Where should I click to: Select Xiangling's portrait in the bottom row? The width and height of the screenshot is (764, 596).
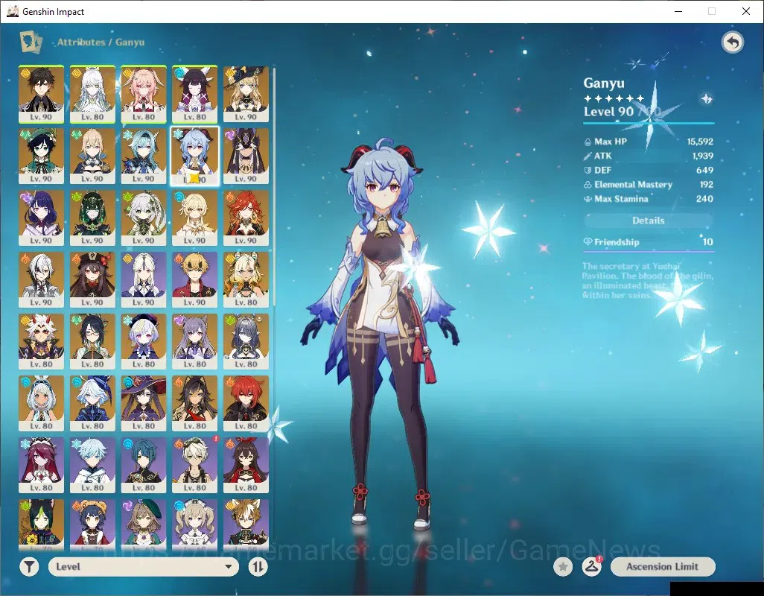pyautogui.click(x=92, y=524)
